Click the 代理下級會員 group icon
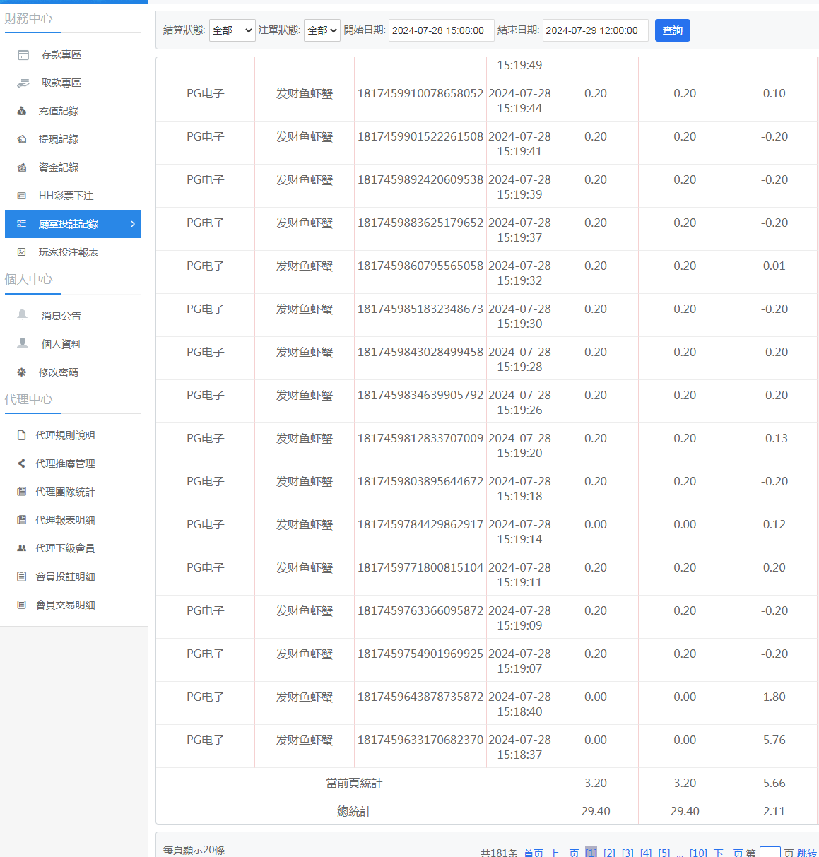 point(22,548)
